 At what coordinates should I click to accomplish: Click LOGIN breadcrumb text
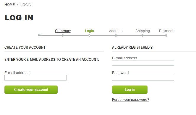pyautogui.click(x=26, y=5)
